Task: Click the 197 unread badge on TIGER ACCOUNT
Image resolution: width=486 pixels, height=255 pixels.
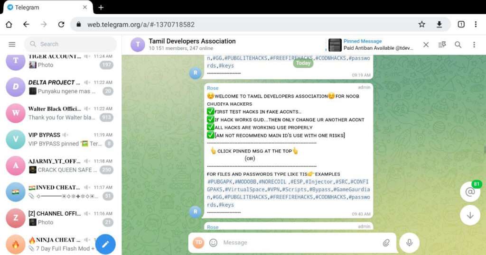Action: [x=106, y=64]
